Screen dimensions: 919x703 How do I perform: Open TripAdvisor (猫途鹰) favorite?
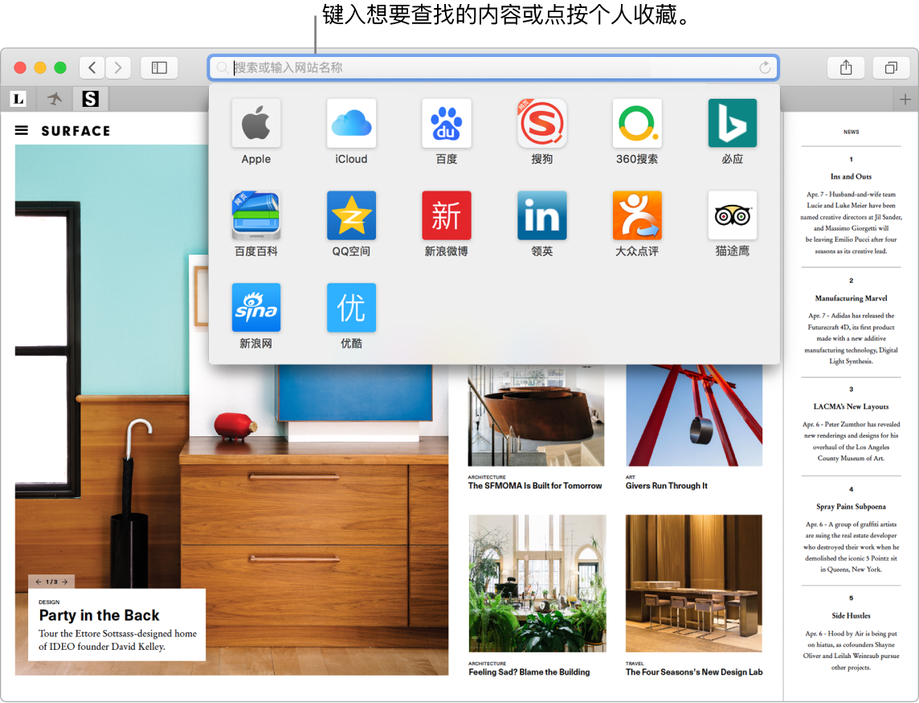(732, 215)
